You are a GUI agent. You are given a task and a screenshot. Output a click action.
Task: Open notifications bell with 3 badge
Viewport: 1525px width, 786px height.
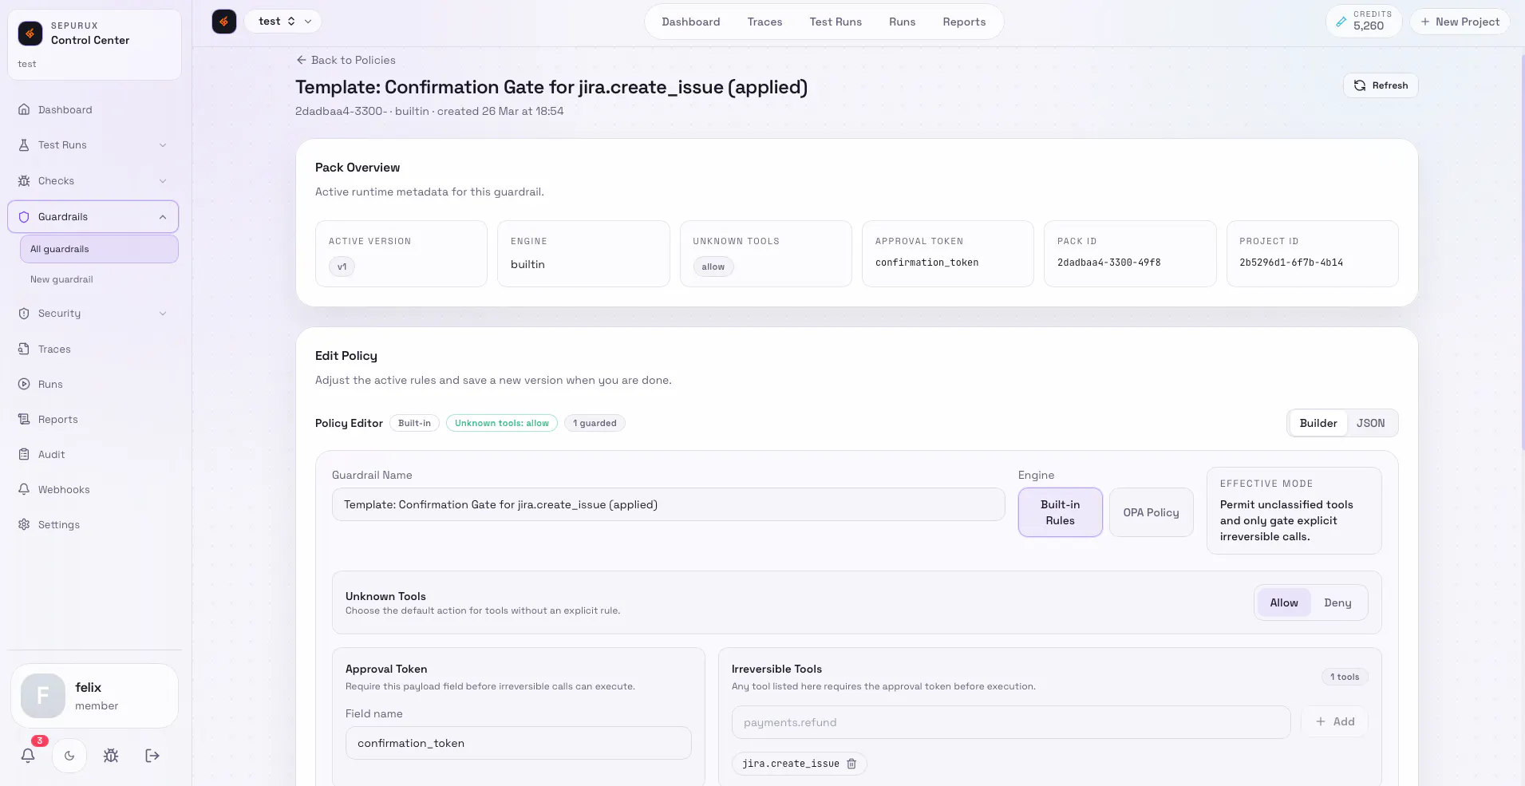click(28, 755)
